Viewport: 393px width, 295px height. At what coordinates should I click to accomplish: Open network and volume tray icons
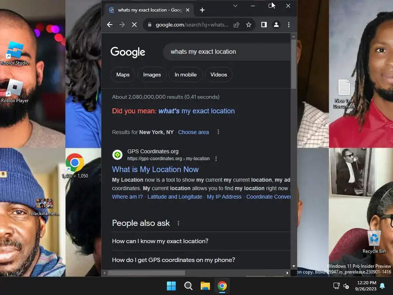pos(341,286)
